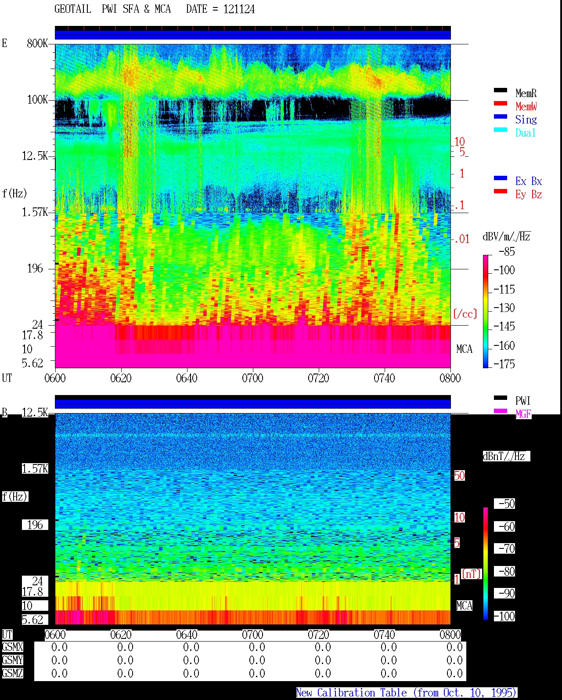Click the 0700 tick on upper time axis
This screenshot has width=562, height=700.
[x=252, y=378]
